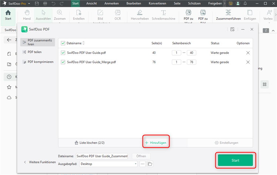The image size is (277, 175).
Task: Open Einstellungen in the dialog
Action: tap(226, 143)
